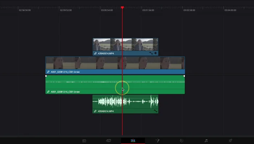Switch to the Cut page
Image resolution: width=254 pixels, height=144 pixels.
click(x=108, y=141)
